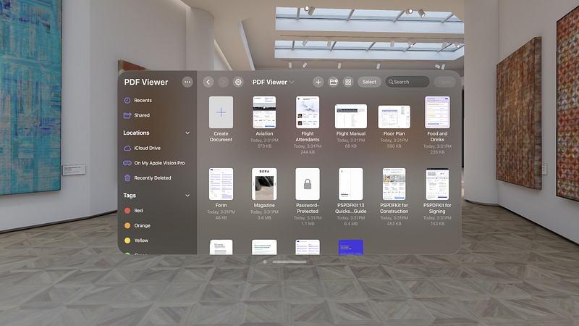Click the Create Document tile
Screen dimensions: 579x326
[221, 112]
